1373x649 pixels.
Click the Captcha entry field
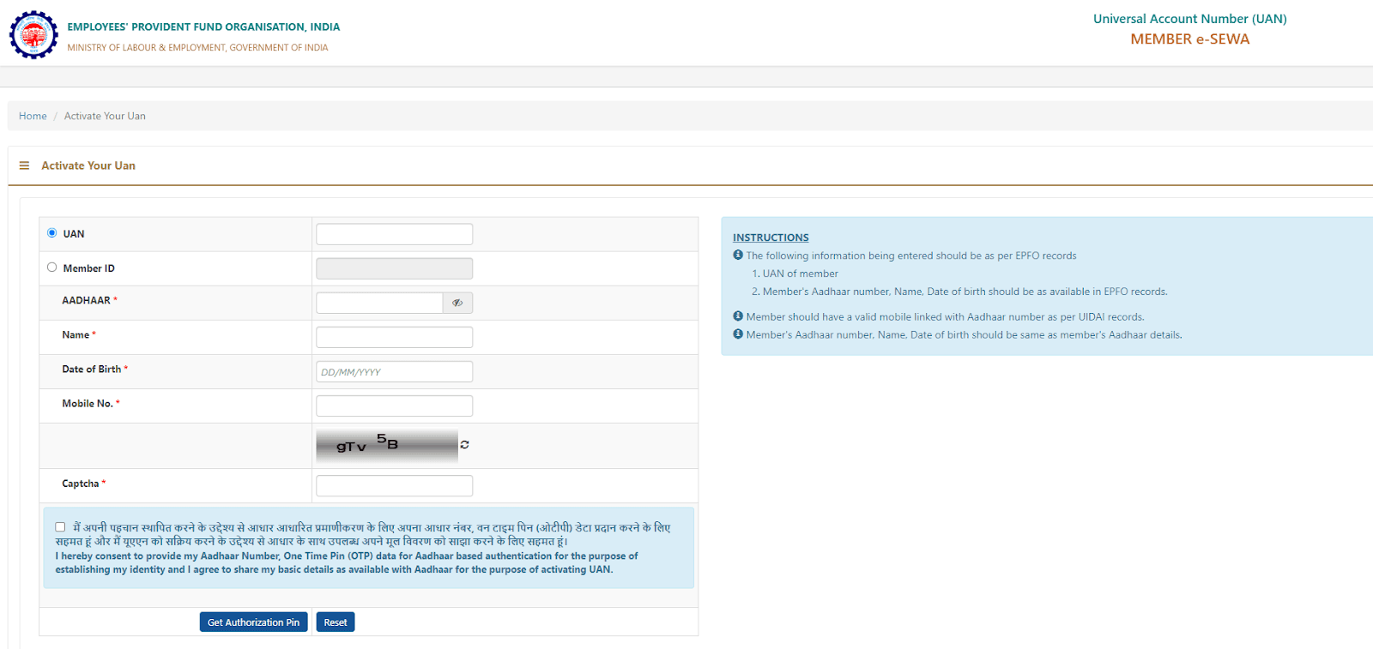point(394,486)
